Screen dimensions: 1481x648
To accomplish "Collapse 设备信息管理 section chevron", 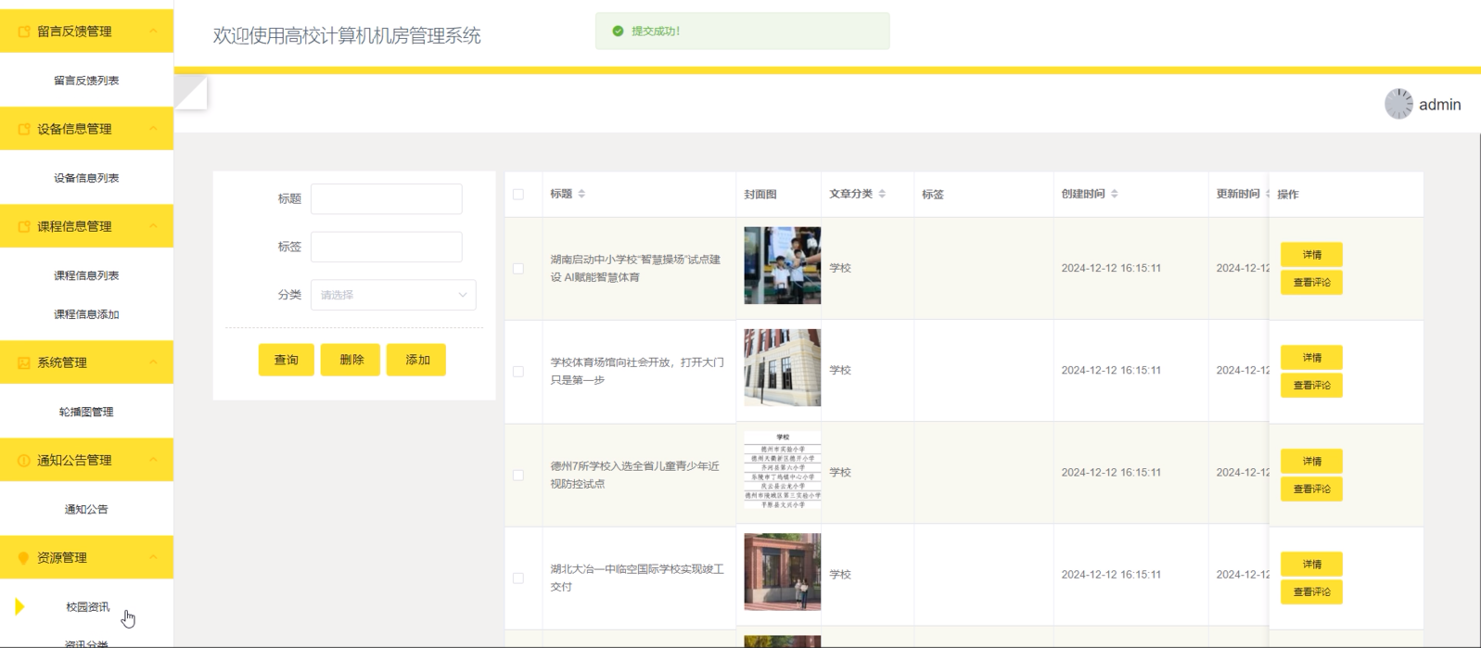I will (154, 129).
